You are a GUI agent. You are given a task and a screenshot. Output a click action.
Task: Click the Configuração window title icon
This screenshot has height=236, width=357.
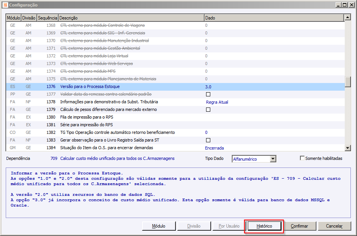5,5
